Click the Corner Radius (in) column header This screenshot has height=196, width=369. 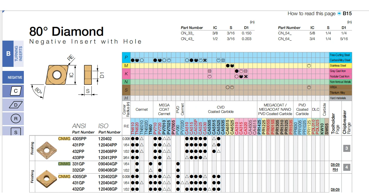pos(126,109)
